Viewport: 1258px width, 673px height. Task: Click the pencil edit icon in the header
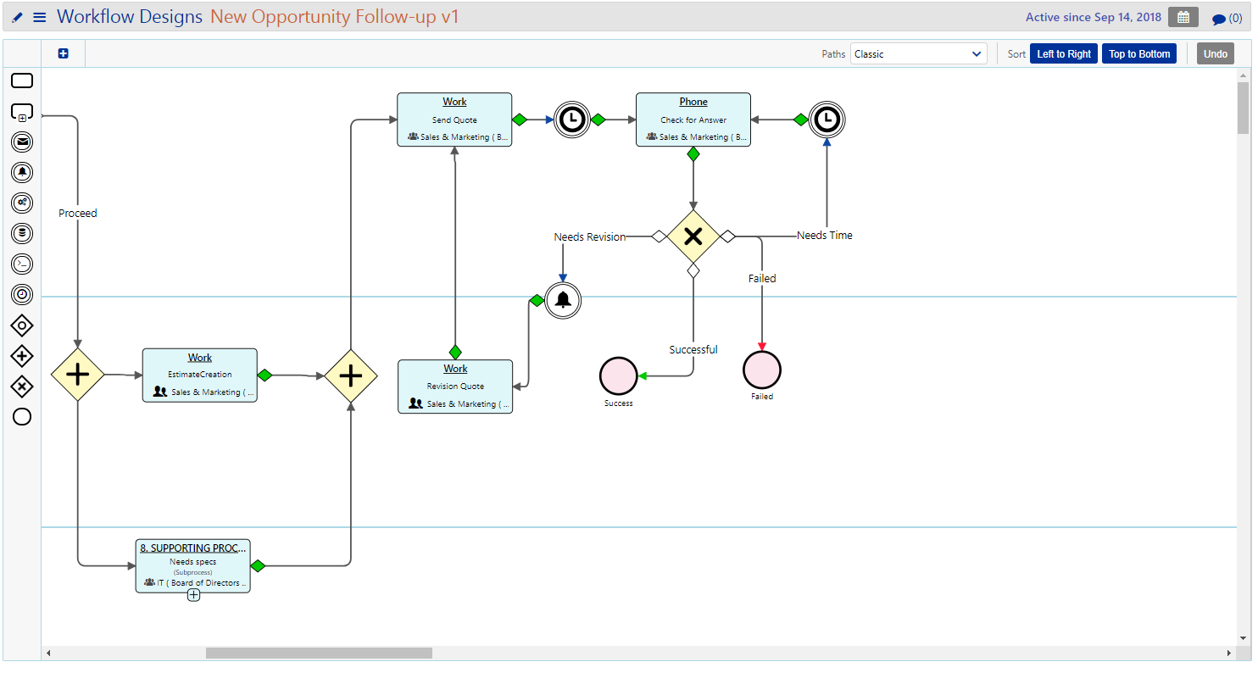[16, 16]
